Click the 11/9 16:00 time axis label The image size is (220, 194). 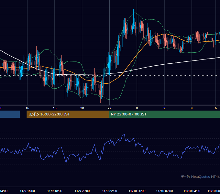pos(27,191)
